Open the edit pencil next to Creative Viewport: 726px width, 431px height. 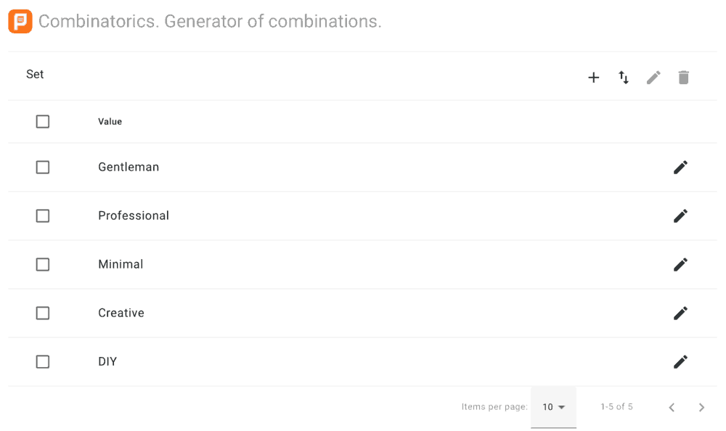[x=680, y=313]
